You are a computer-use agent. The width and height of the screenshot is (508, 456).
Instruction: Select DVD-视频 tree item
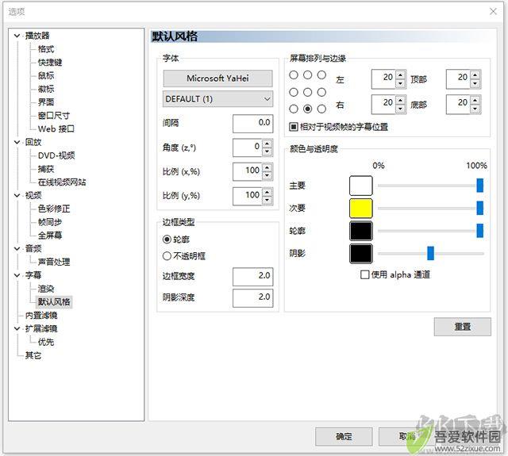pyautogui.click(x=56, y=155)
